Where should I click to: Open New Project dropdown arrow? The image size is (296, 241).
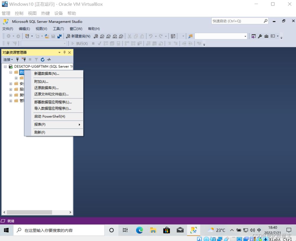tap(32, 36)
